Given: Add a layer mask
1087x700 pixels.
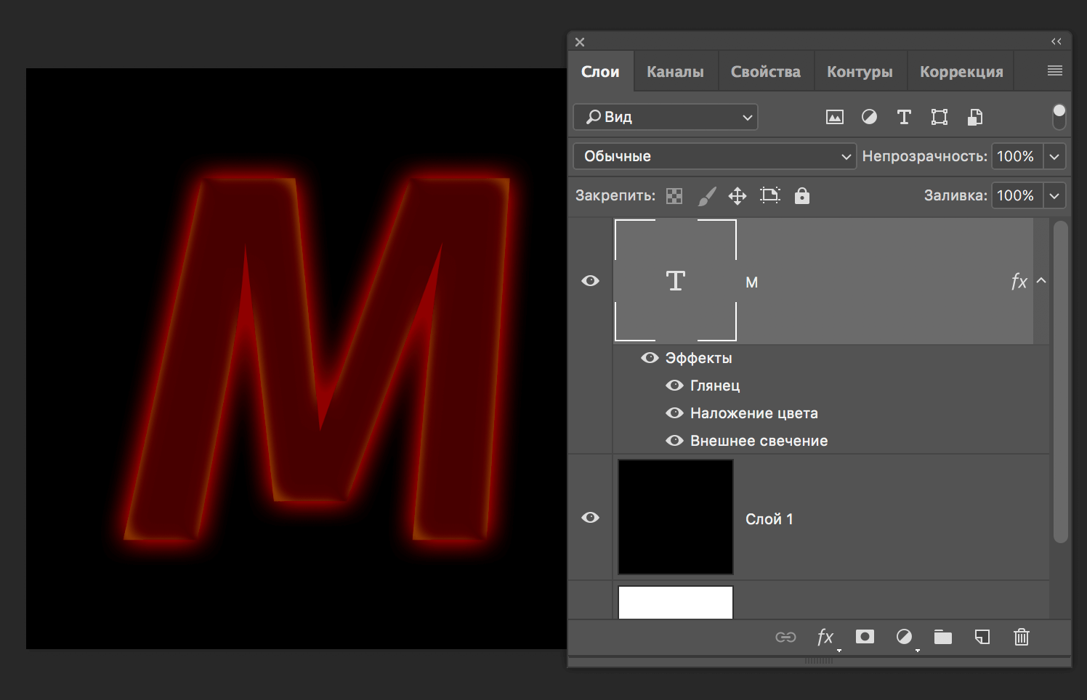Looking at the screenshot, I should click(x=865, y=637).
